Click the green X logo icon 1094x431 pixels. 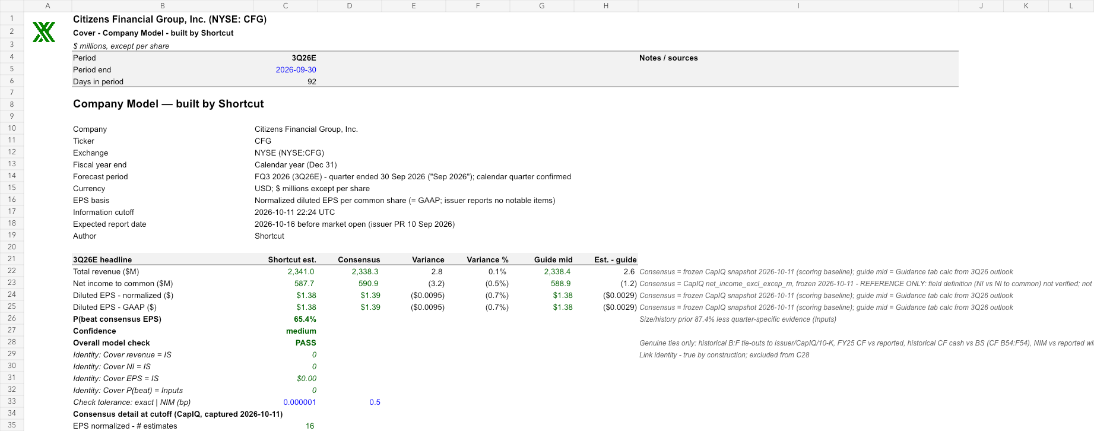[x=44, y=32]
